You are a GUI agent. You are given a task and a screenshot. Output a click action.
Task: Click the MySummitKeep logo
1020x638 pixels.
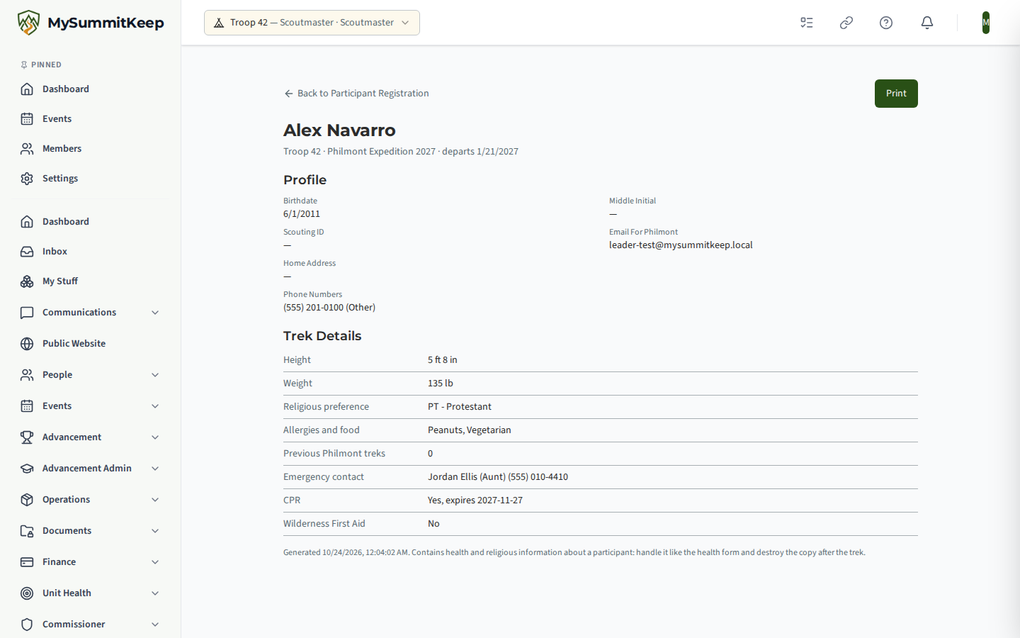[91, 23]
